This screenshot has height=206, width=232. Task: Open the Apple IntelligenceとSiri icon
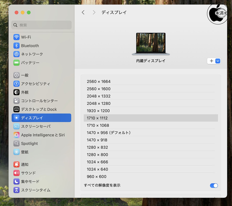coord(16,135)
